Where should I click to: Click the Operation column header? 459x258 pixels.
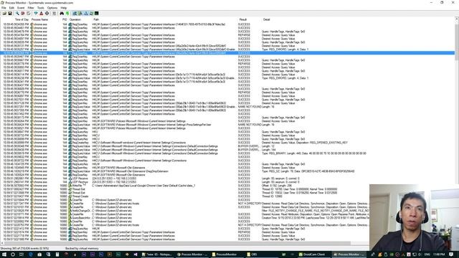(75, 19)
